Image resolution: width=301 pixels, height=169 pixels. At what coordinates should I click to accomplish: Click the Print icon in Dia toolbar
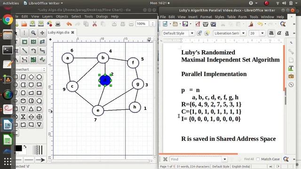click(x=58, y=24)
